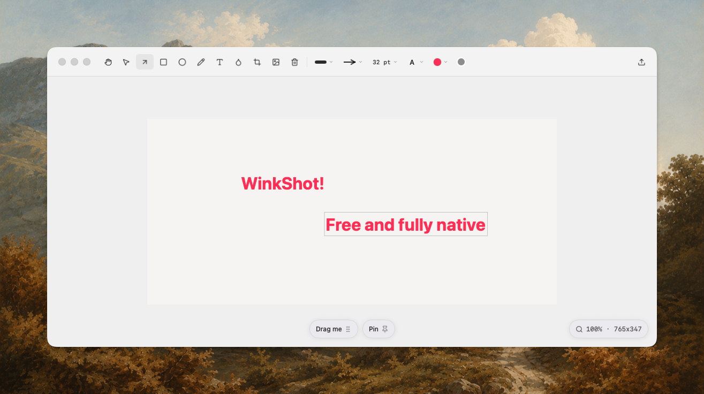Select the rectangle shape tool
This screenshot has height=394, width=704.
pos(164,62)
